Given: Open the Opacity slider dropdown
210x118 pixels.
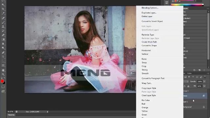Looking at the screenshot, I should pos(204,82).
